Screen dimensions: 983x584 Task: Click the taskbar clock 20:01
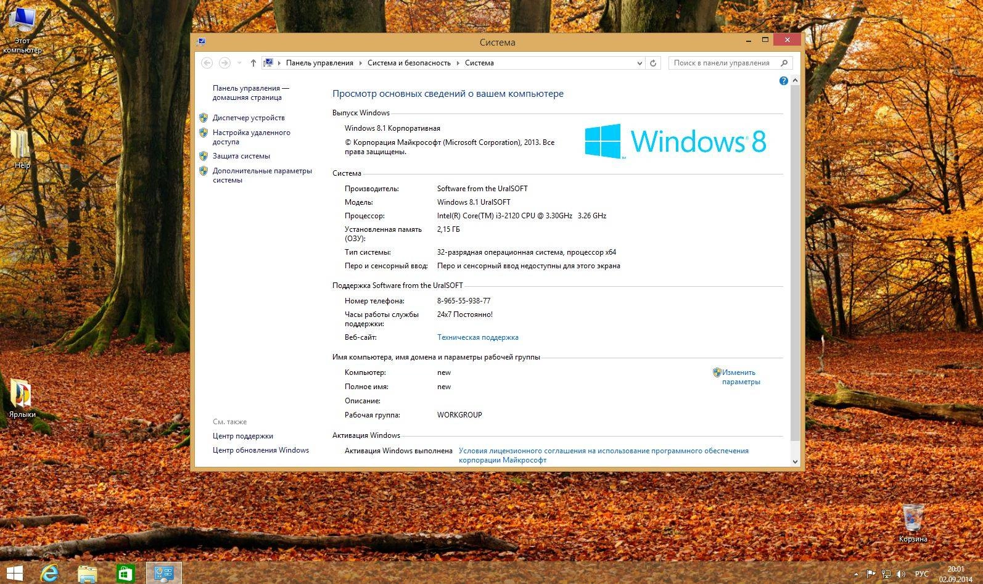pyautogui.click(x=955, y=569)
